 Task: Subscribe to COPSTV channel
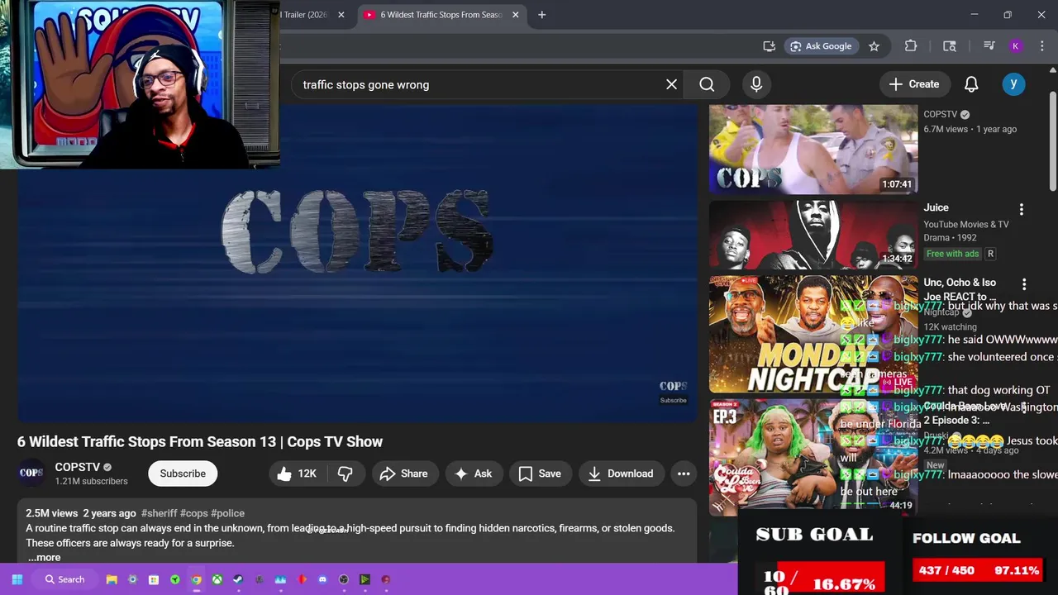(x=183, y=474)
